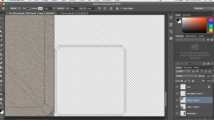Open the Normal blend mode dropdown
This screenshot has height=120, width=214.
(186, 76)
